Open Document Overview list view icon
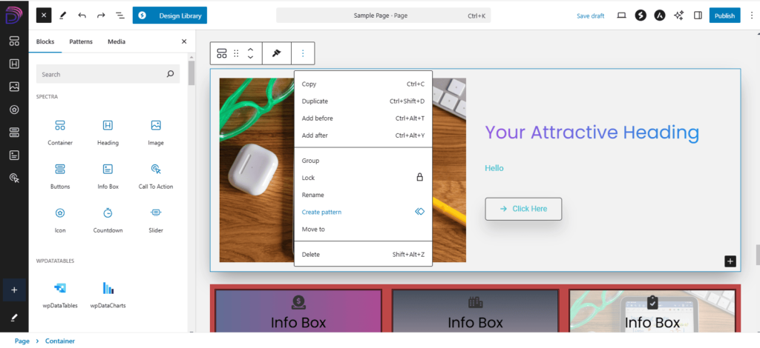 click(x=120, y=15)
